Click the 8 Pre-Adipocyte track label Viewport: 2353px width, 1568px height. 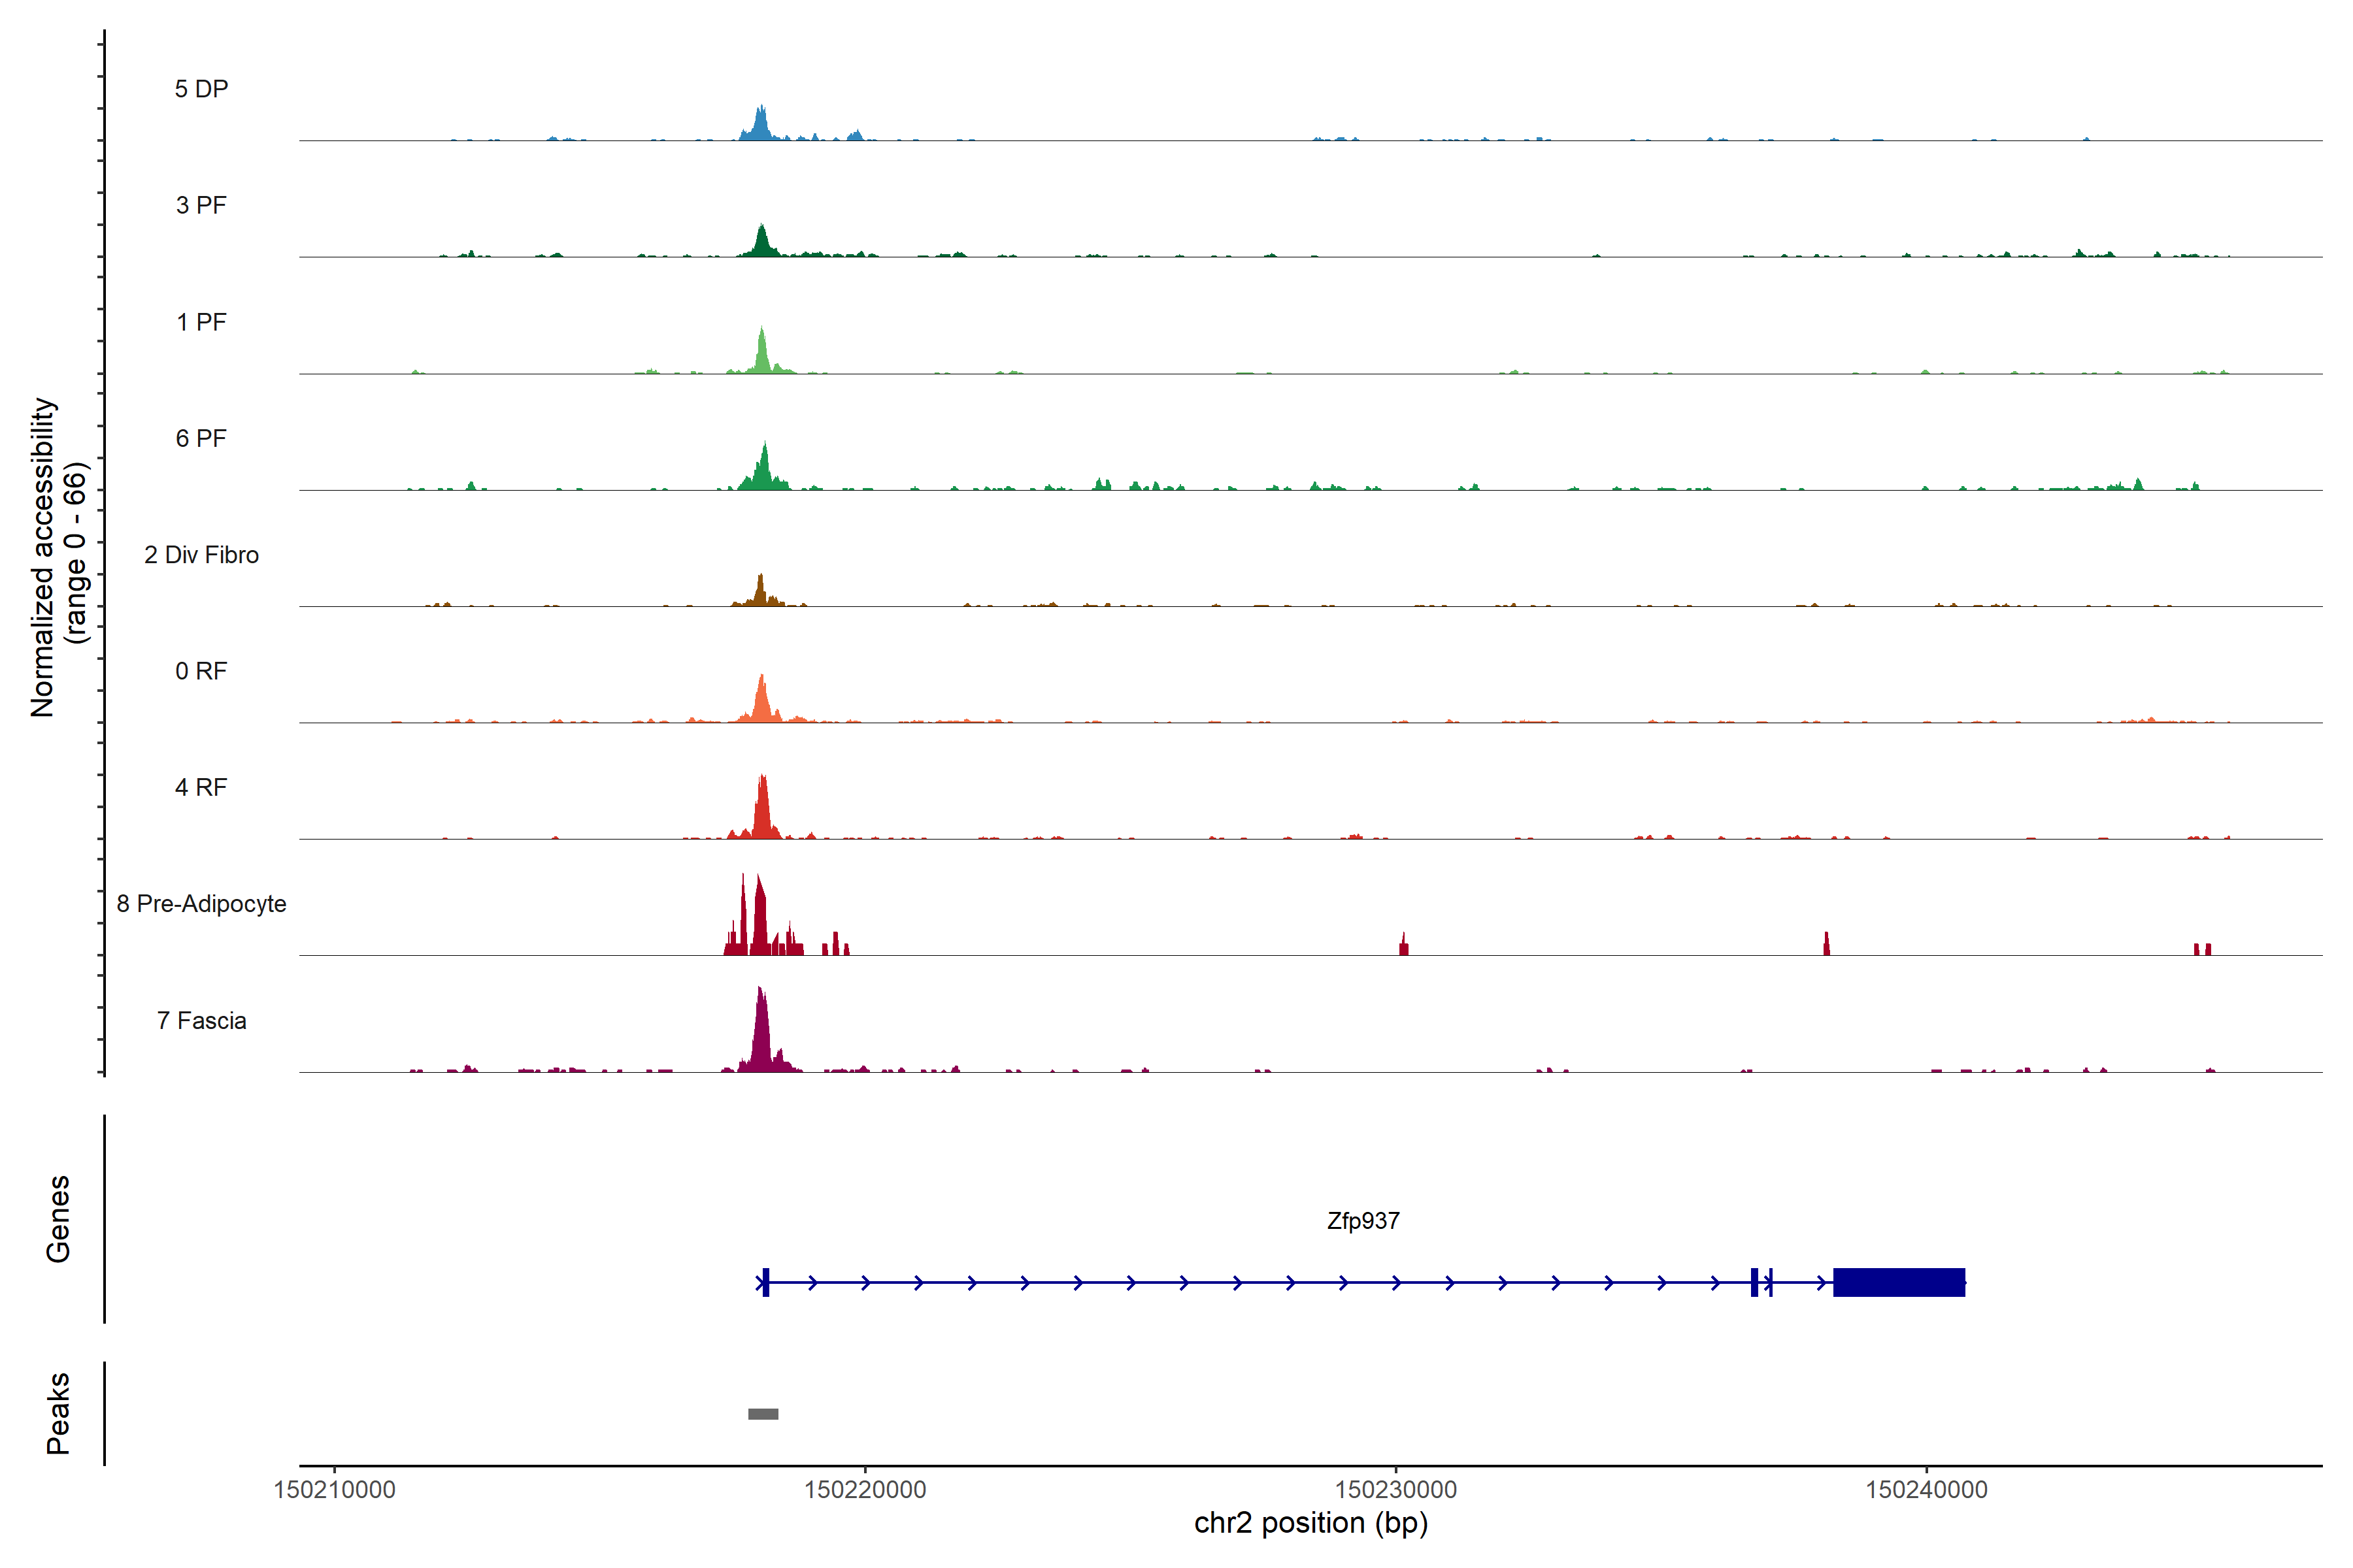(x=201, y=904)
